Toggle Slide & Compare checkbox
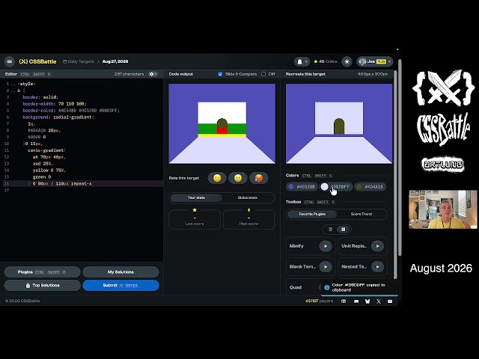Image resolution: width=479 pixels, height=359 pixels. click(220, 74)
